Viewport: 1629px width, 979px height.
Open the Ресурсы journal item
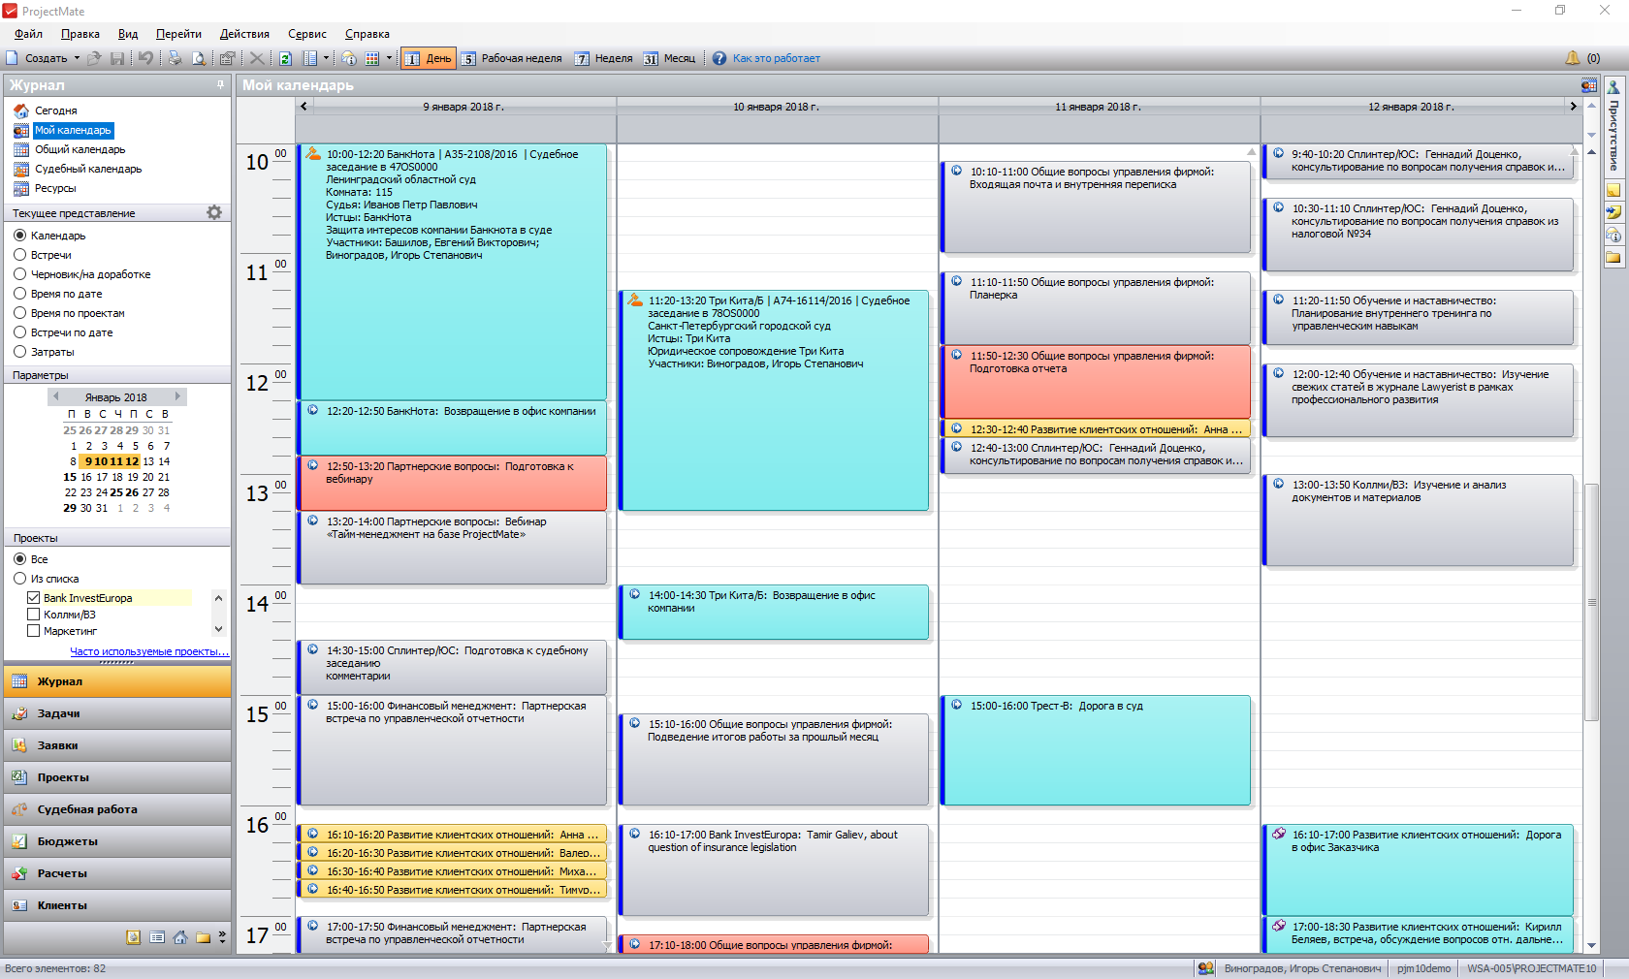click(55, 188)
